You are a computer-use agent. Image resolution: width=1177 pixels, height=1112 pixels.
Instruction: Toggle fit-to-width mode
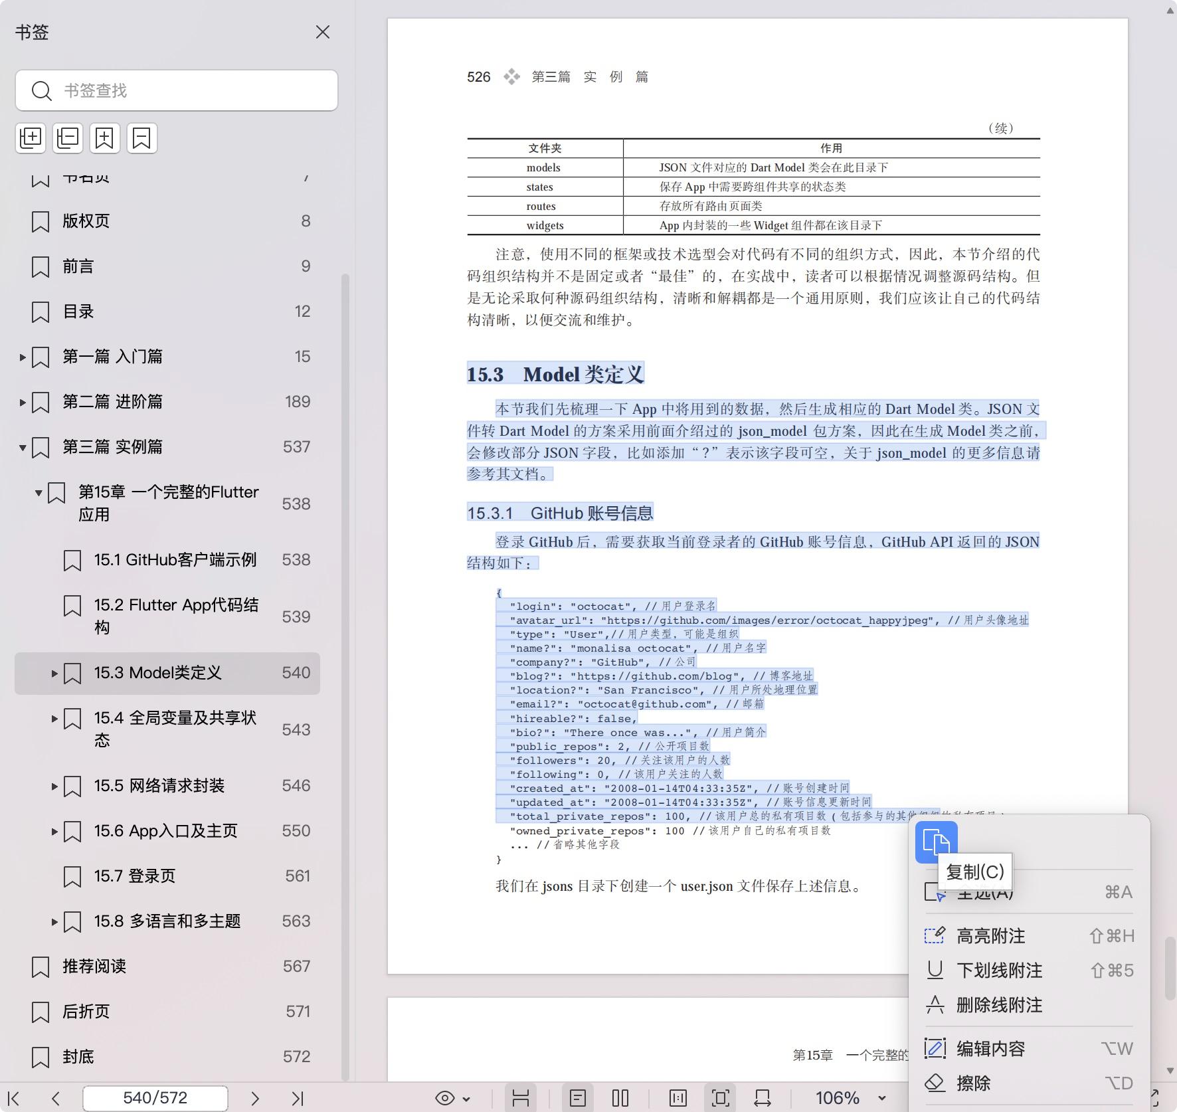tap(763, 1097)
